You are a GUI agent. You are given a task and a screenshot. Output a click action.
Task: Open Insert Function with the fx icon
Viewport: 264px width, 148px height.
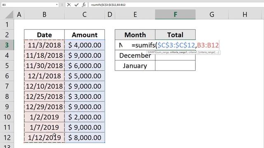[84, 5]
